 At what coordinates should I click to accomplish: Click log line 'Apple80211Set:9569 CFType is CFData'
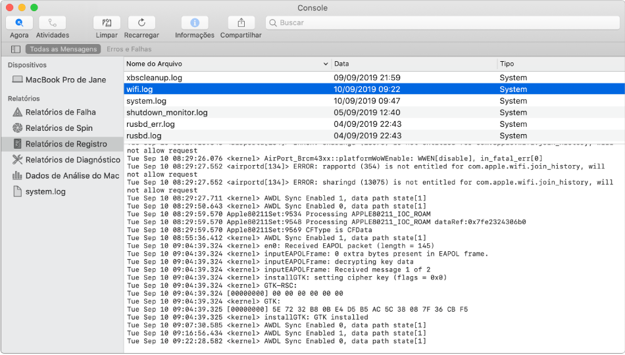249,230
